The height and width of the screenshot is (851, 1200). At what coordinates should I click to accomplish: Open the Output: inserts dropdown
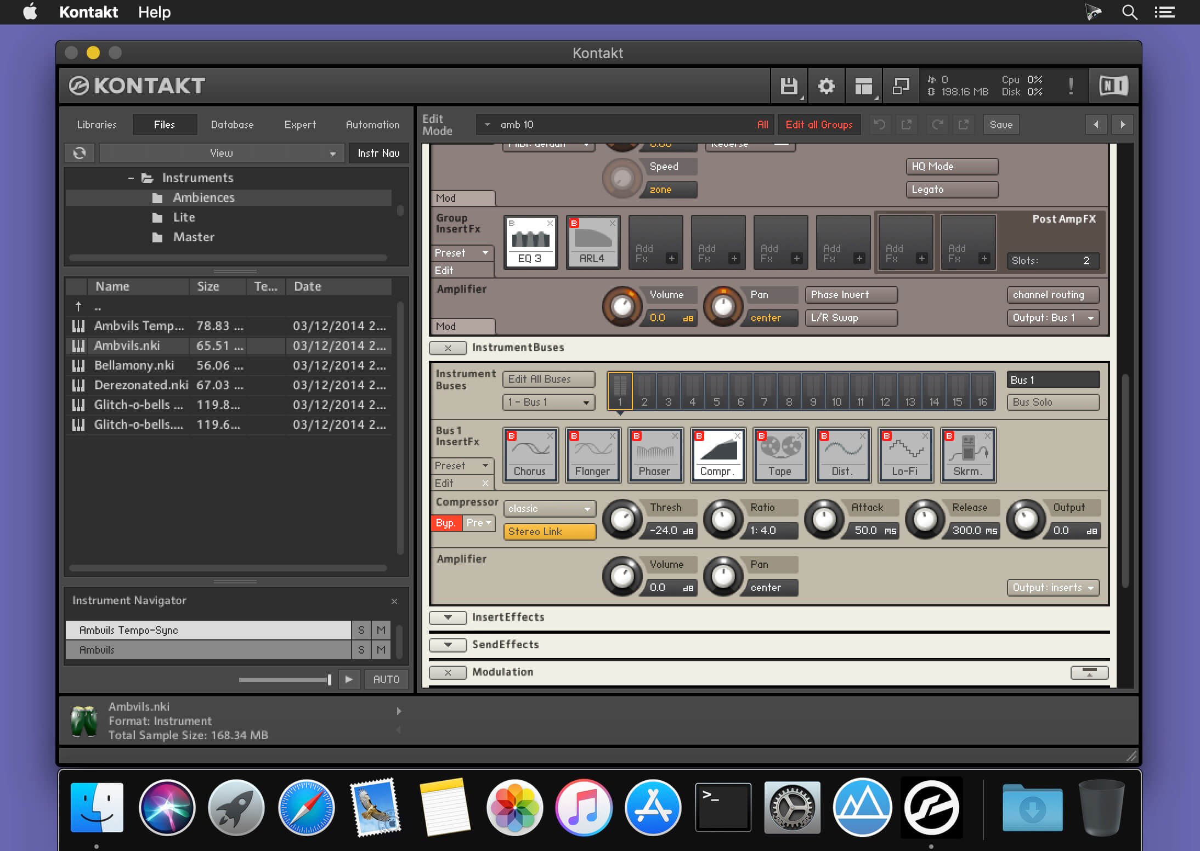coord(1053,587)
